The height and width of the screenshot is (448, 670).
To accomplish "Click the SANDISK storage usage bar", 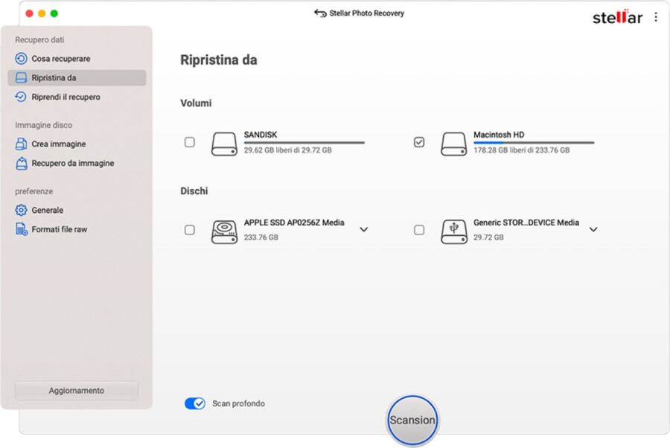I will pyautogui.click(x=304, y=143).
